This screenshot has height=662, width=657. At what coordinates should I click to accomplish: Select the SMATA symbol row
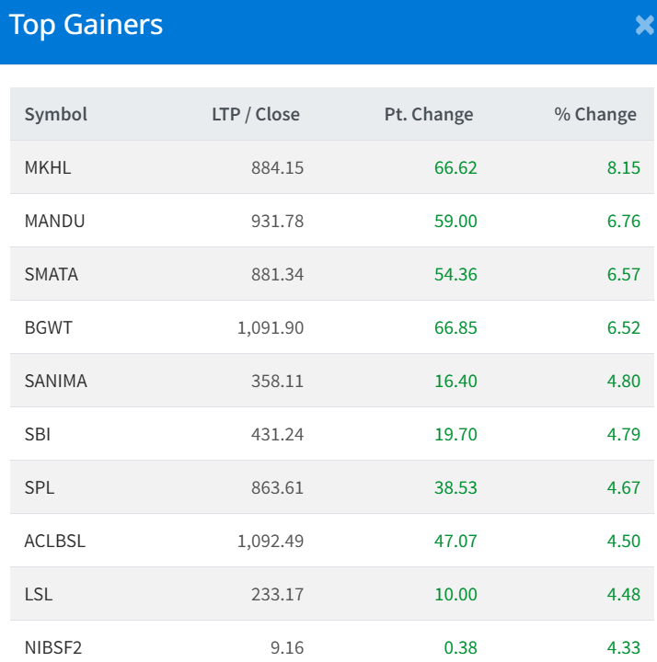(52, 275)
